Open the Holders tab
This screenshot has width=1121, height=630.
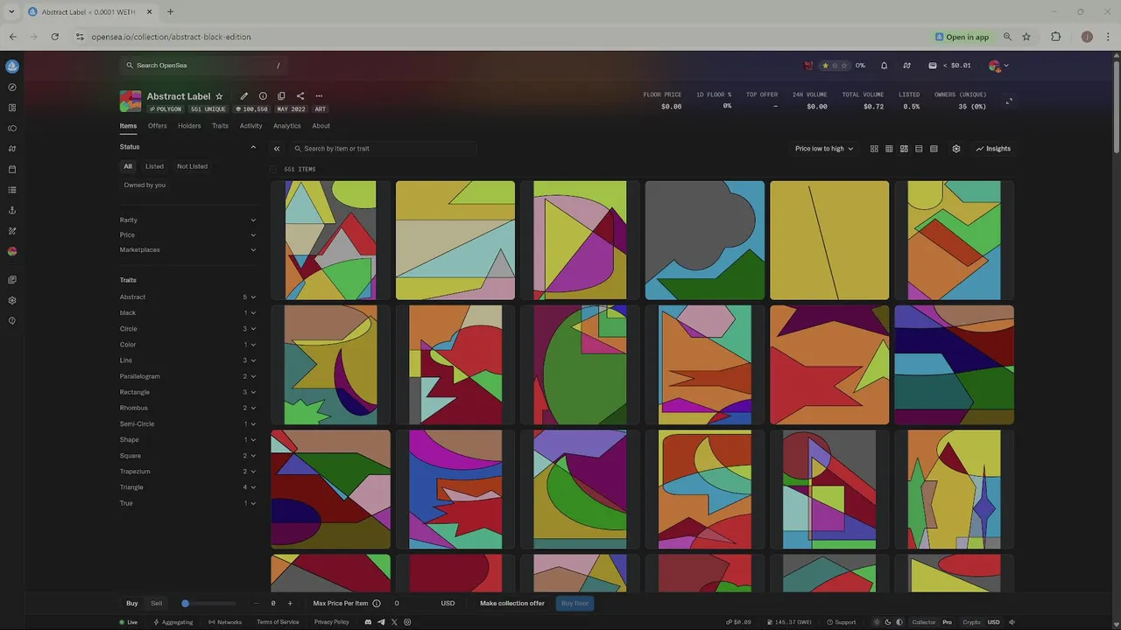click(189, 126)
